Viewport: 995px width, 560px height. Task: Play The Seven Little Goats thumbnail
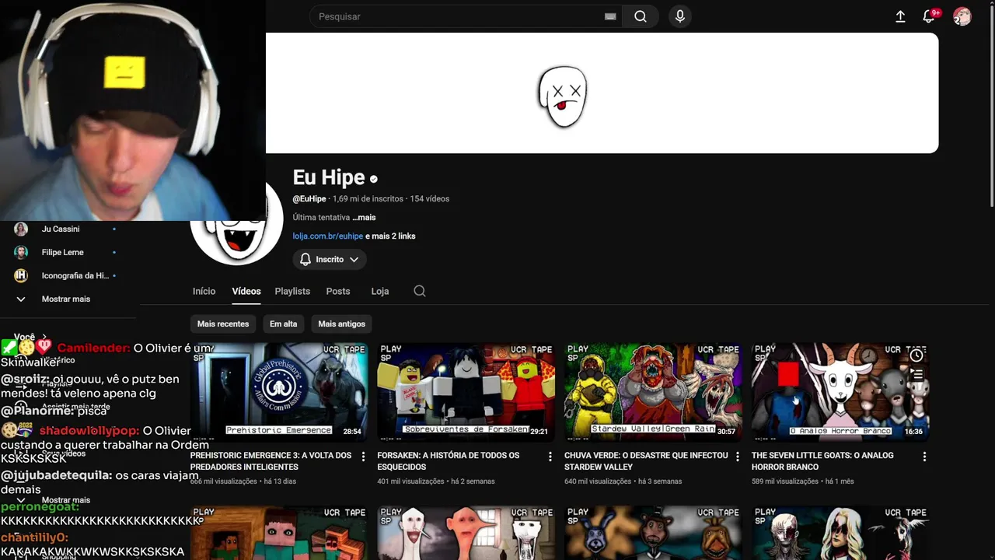click(x=840, y=392)
